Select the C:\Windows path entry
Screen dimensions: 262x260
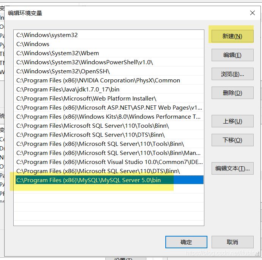109,44
